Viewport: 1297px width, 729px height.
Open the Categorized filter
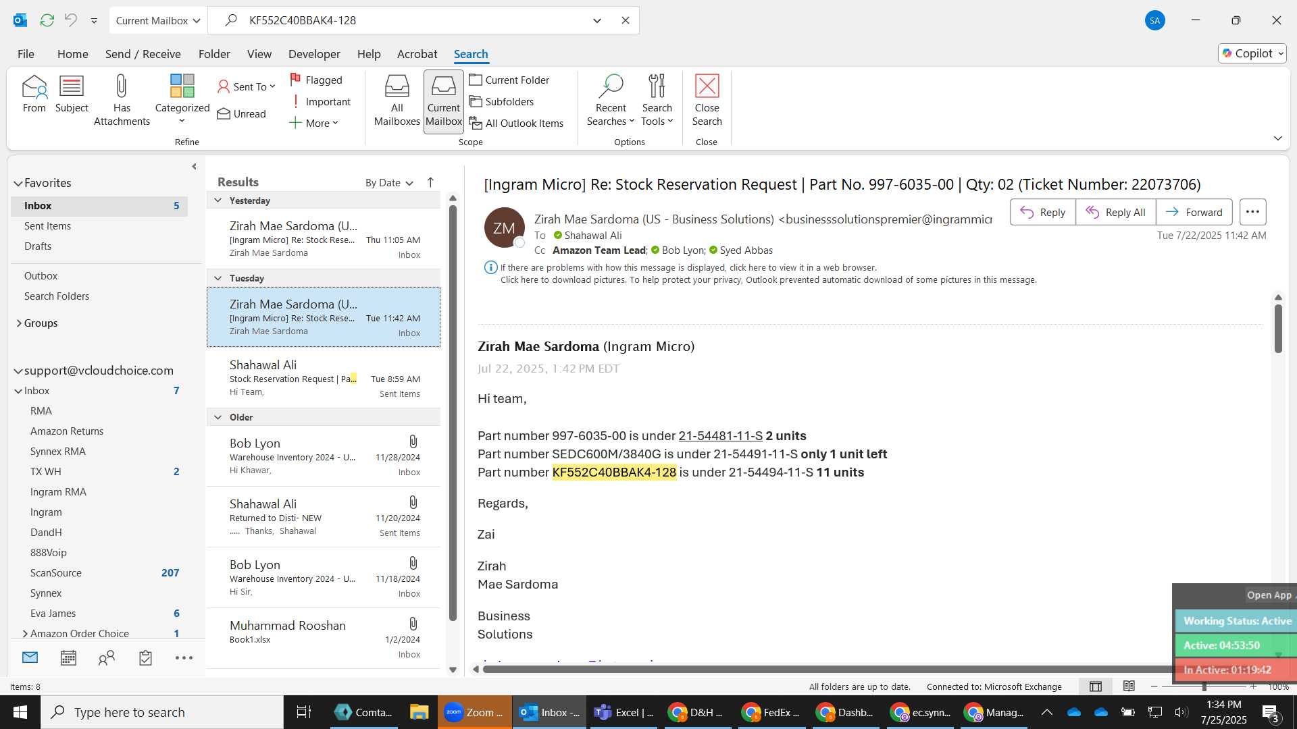(182, 100)
